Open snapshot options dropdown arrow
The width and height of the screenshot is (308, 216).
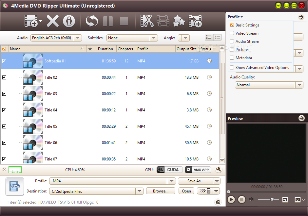tap(304, 200)
